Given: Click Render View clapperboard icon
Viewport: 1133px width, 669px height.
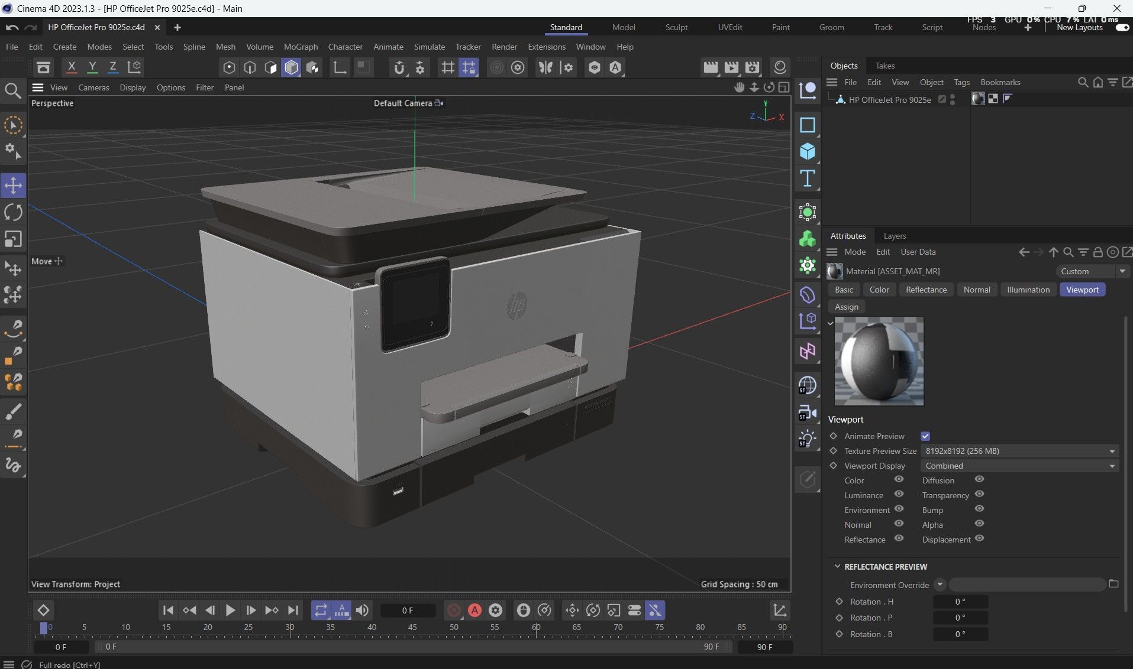Looking at the screenshot, I should tap(710, 67).
